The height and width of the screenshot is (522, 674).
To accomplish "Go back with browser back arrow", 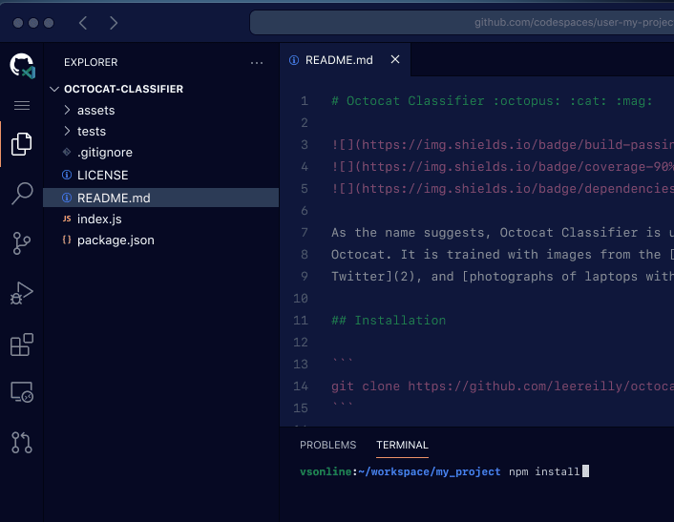I will pyautogui.click(x=83, y=23).
